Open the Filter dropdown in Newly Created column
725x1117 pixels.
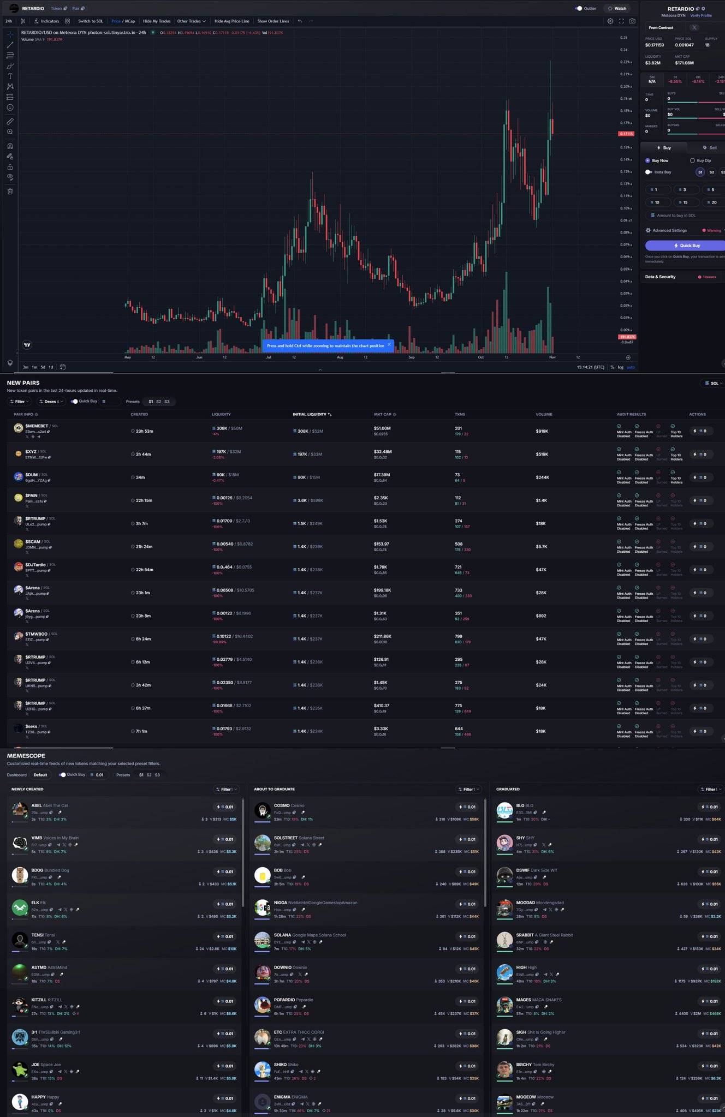tap(226, 789)
